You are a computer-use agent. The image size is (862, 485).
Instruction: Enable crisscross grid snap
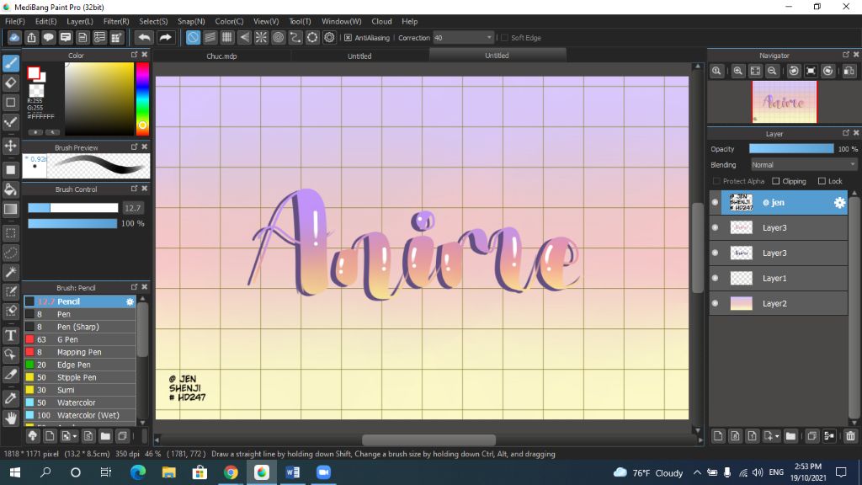(227, 37)
